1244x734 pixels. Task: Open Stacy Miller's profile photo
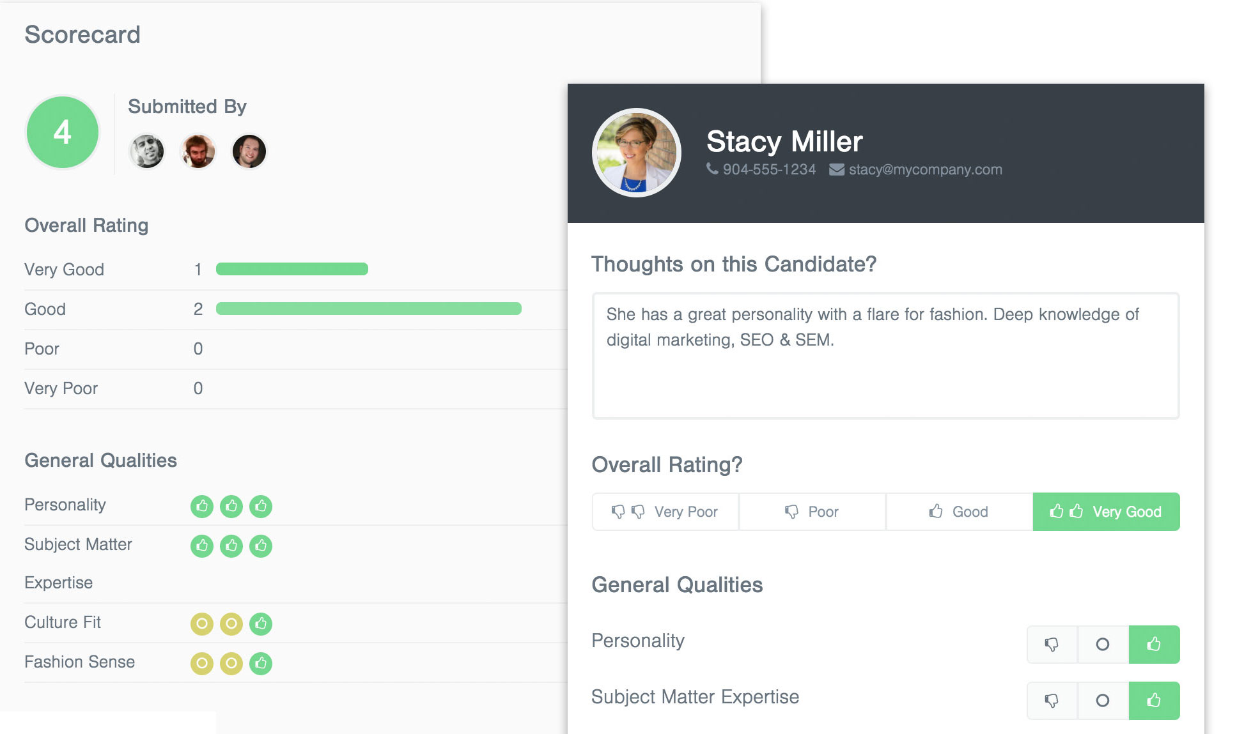636,153
